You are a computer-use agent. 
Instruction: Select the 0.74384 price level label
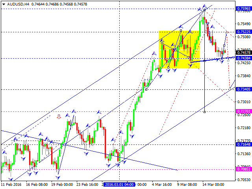(x=244, y=58)
